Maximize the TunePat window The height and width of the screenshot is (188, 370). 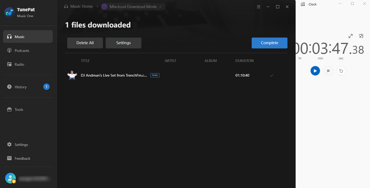tap(278, 7)
